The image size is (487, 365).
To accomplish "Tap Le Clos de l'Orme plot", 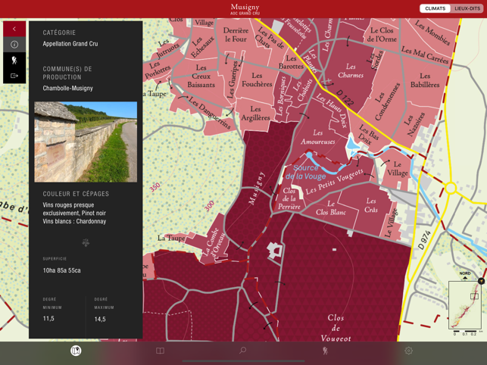I will (x=382, y=35).
